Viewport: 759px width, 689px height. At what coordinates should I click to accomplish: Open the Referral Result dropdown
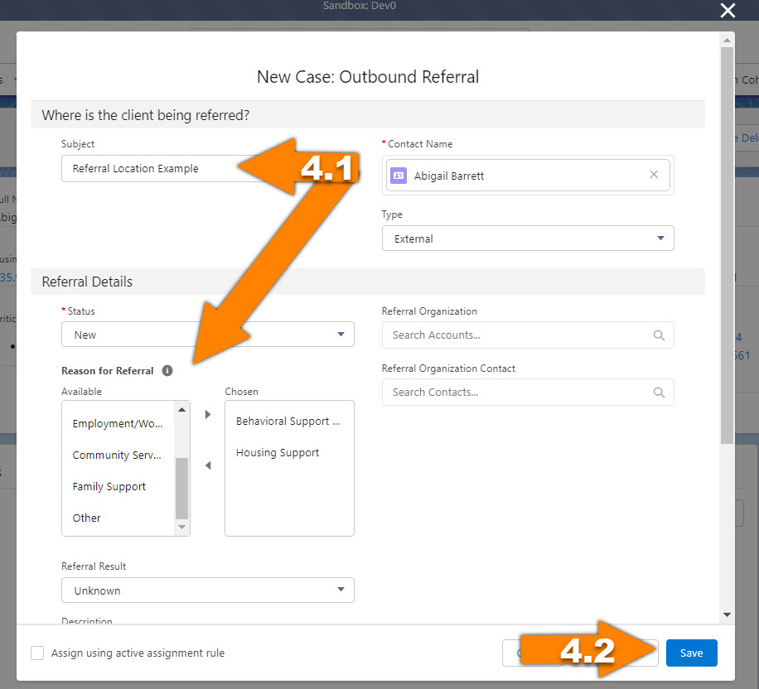341,590
